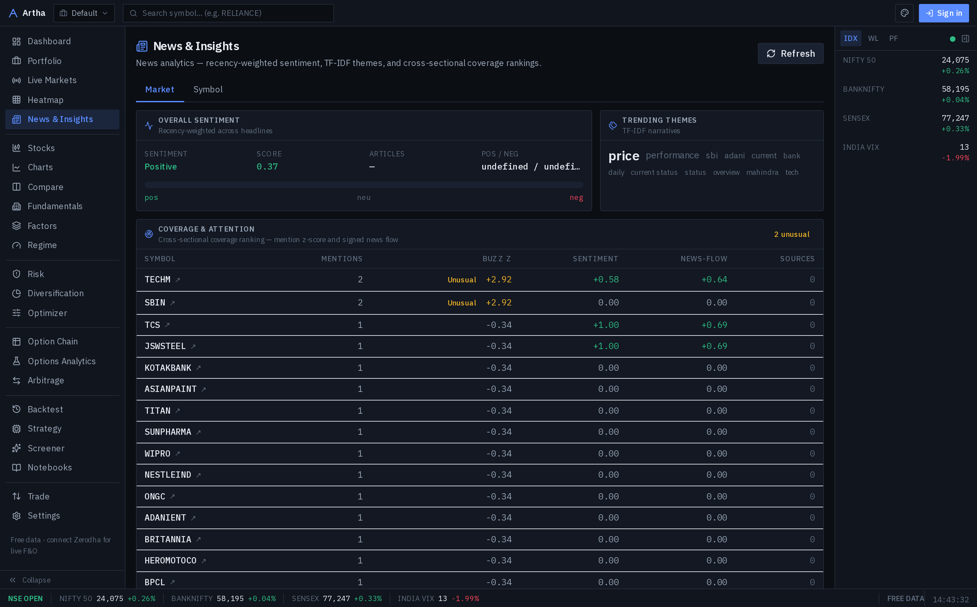Click the NEWS-FLOW column header
This screenshot has width=977, height=607.
tap(703, 259)
